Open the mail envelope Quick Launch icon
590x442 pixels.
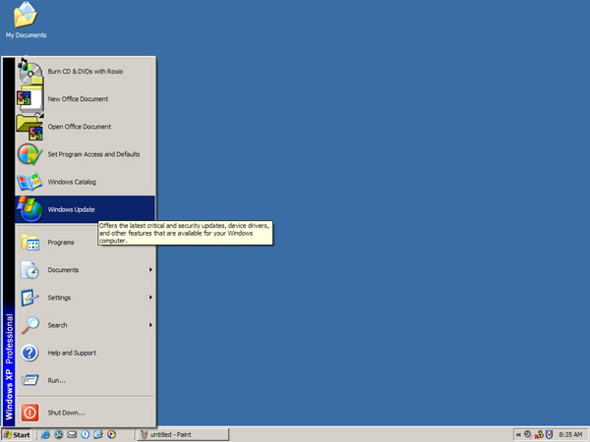72,435
